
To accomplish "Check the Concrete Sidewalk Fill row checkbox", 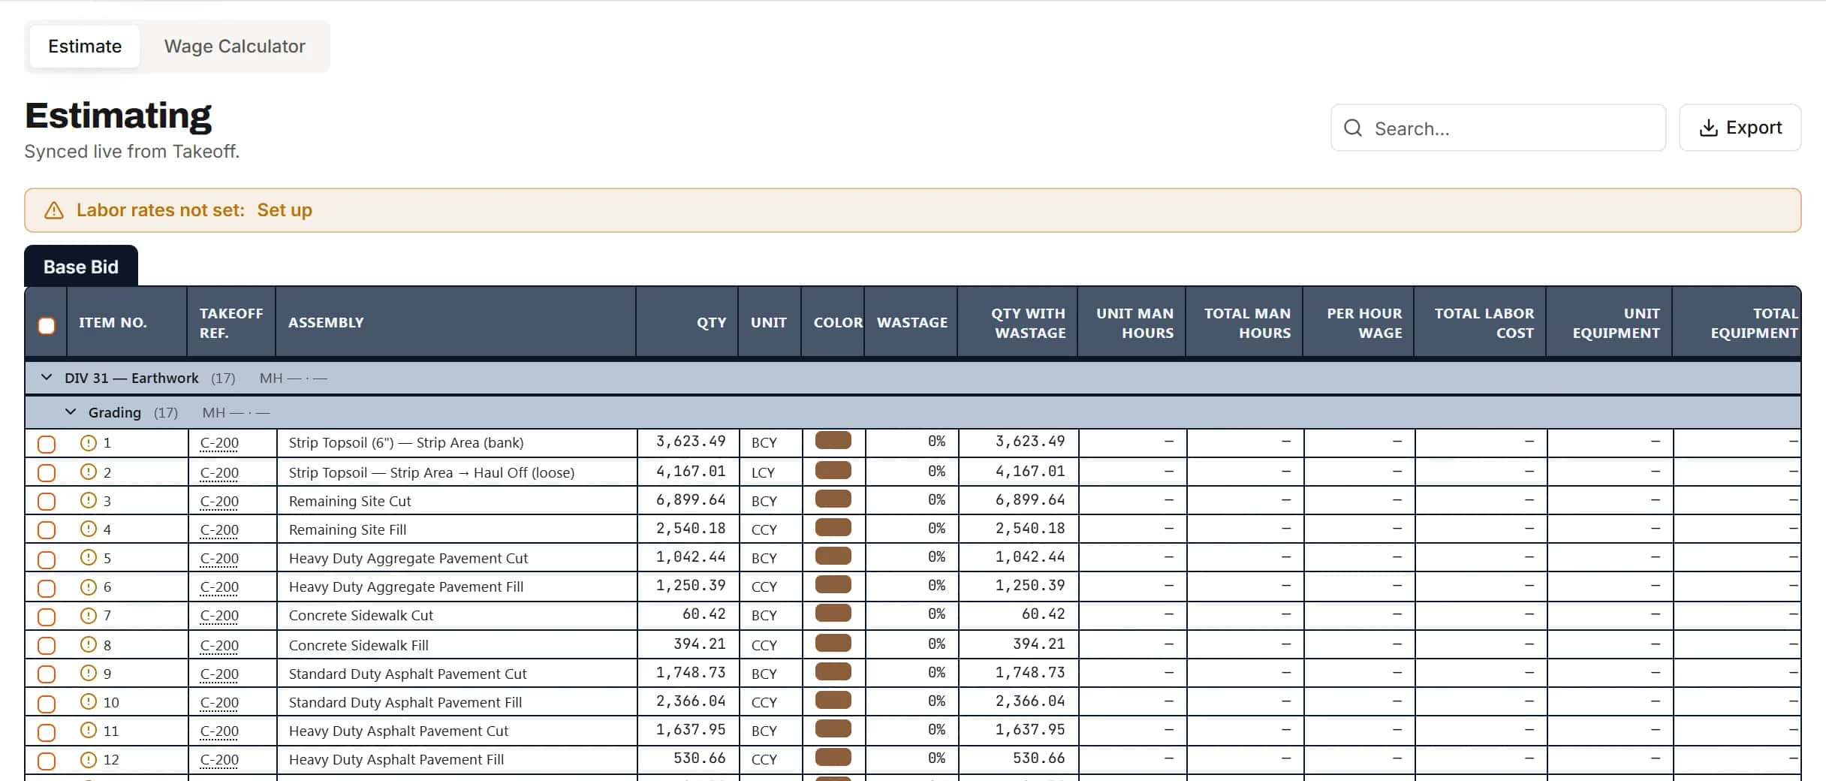I will point(47,645).
